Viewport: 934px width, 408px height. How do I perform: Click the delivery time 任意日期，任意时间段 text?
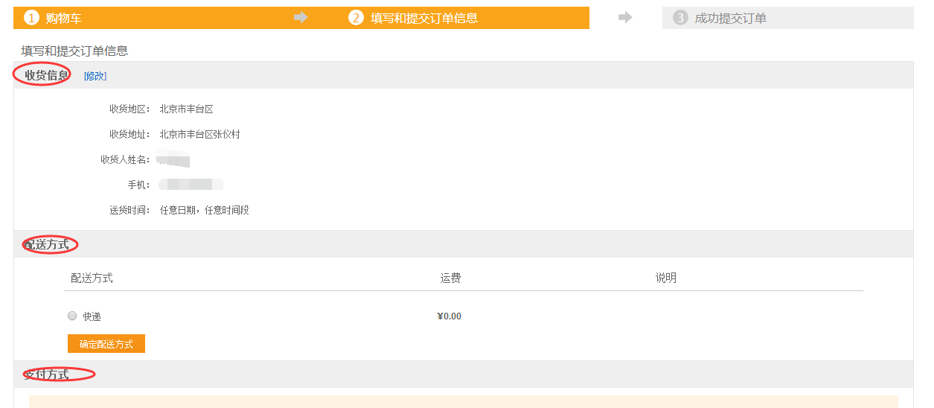[x=204, y=211]
